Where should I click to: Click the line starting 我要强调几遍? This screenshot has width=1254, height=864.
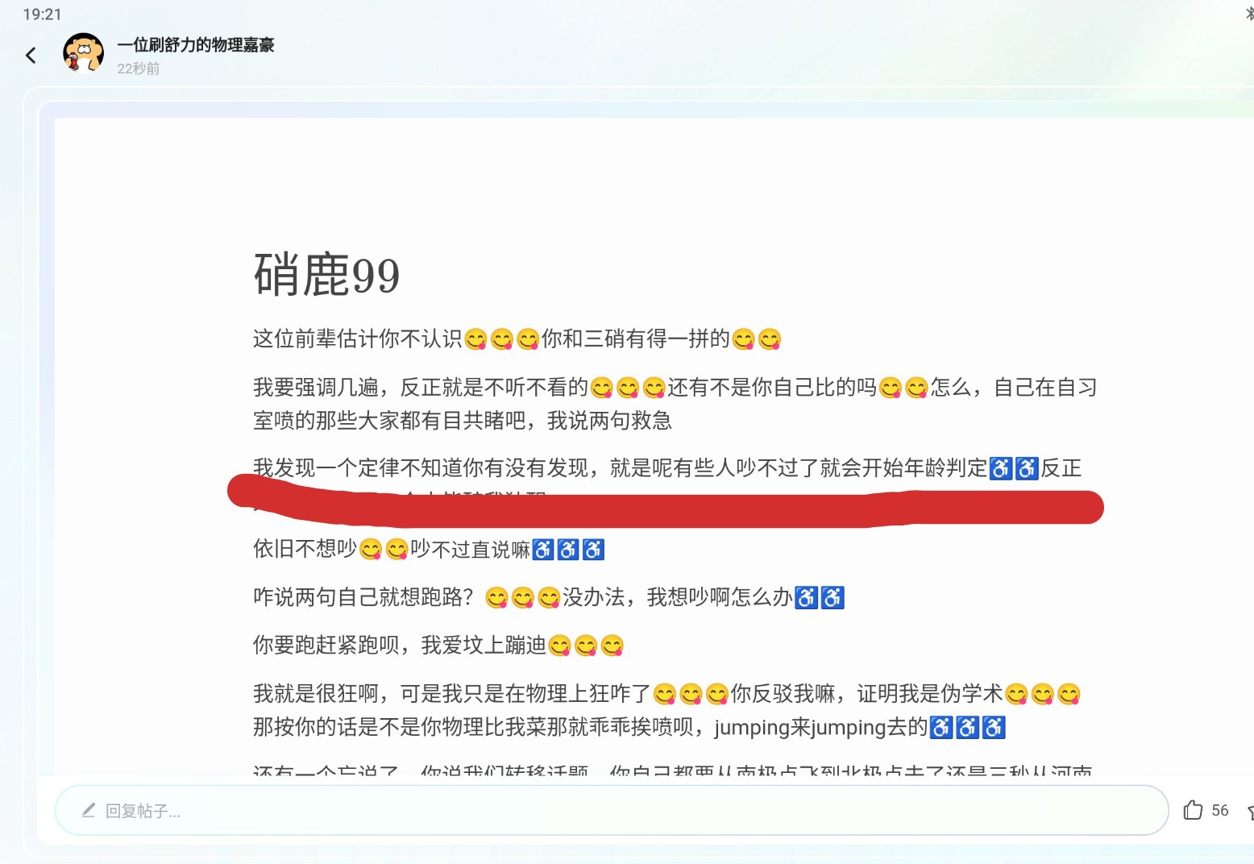(675, 388)
